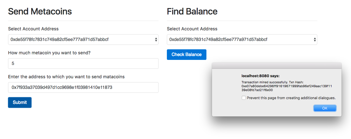Click the "Enter the address to which" label
The image size is (351, 139).
pos(66,77)
